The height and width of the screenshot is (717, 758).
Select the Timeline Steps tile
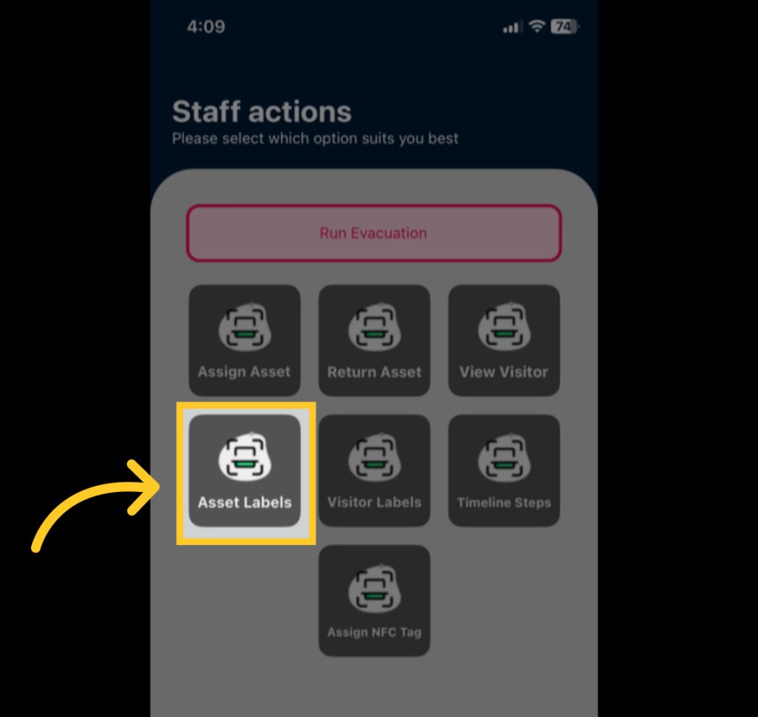pyautogui.click(x=503, y=471)
